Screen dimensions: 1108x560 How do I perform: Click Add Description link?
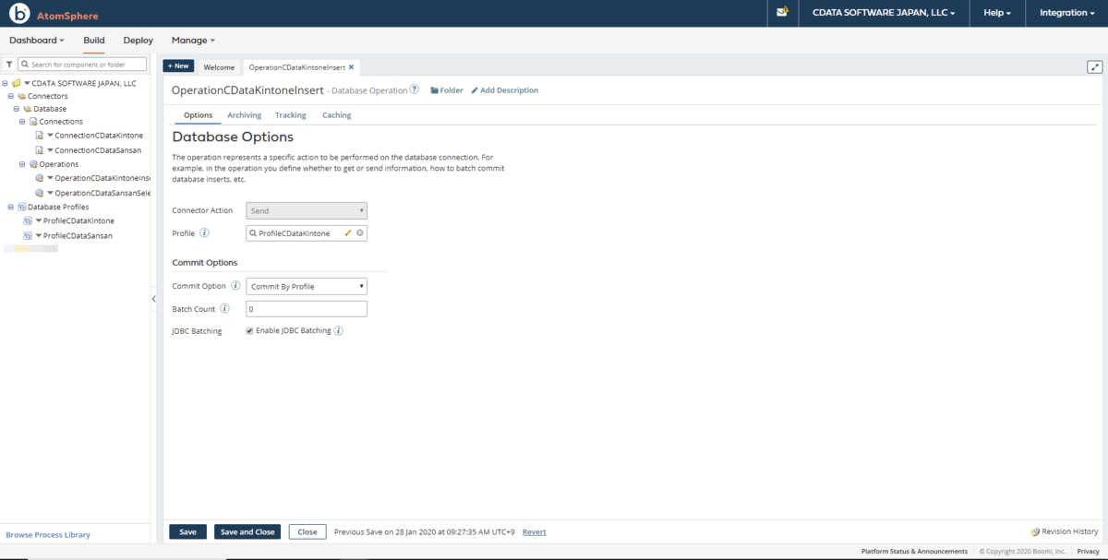tap(504, 90)
